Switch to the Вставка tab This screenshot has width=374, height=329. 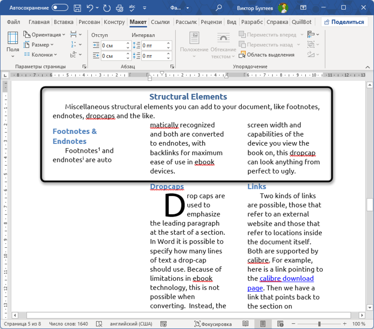(63, 22)
